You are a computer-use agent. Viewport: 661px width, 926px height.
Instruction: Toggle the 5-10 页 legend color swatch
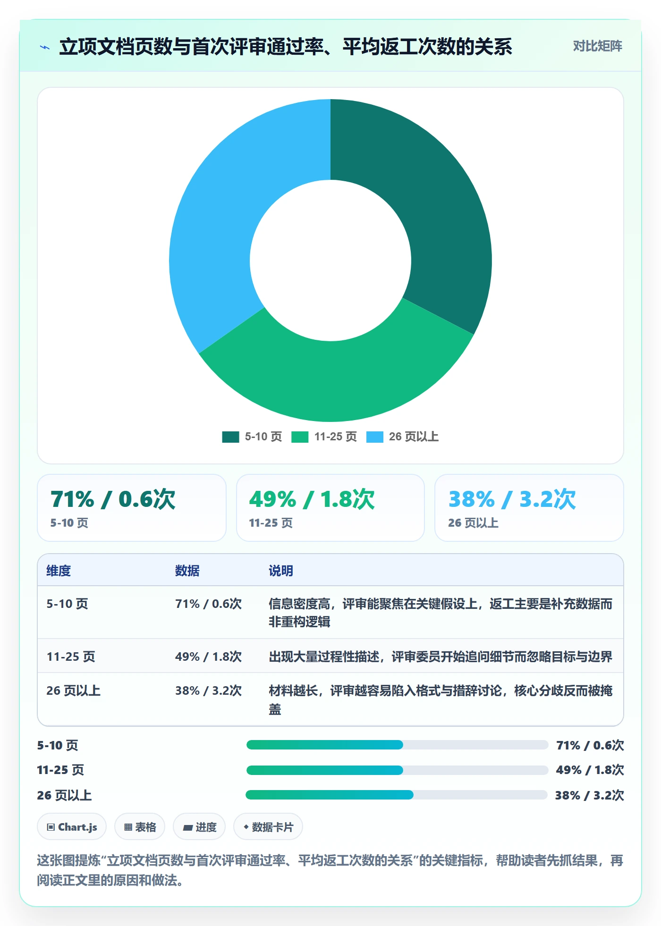[230, 437]
